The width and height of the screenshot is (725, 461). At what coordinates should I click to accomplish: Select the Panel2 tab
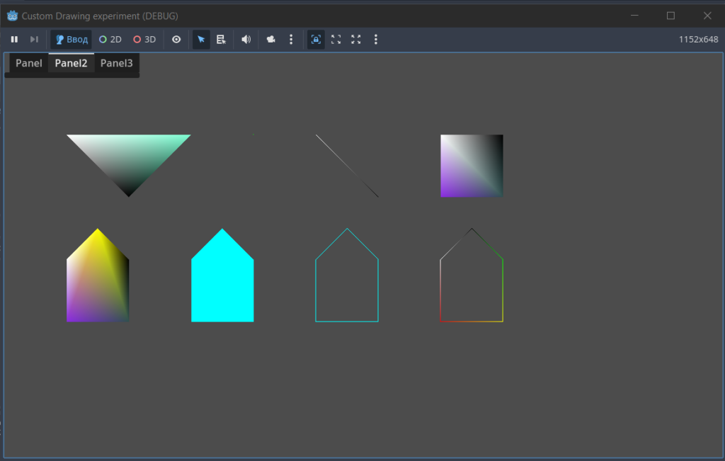72,63
